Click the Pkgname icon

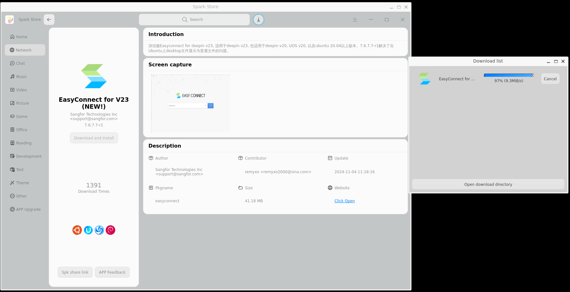click(151, 188)
